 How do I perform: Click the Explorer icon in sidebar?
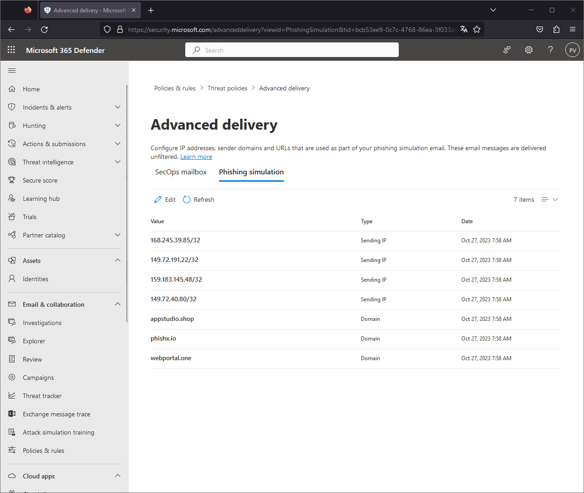[12, 341]
